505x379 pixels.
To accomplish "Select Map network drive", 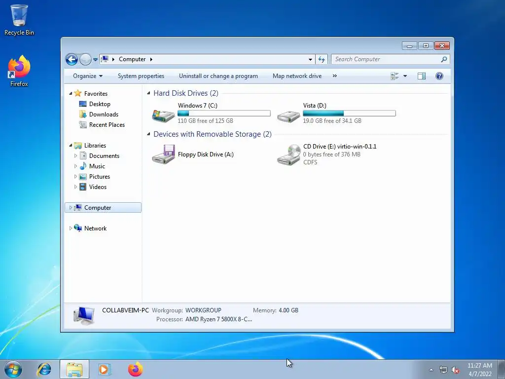I will 297,76.
